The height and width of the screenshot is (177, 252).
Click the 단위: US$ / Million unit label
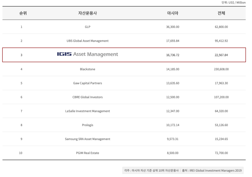click(234, 3)
